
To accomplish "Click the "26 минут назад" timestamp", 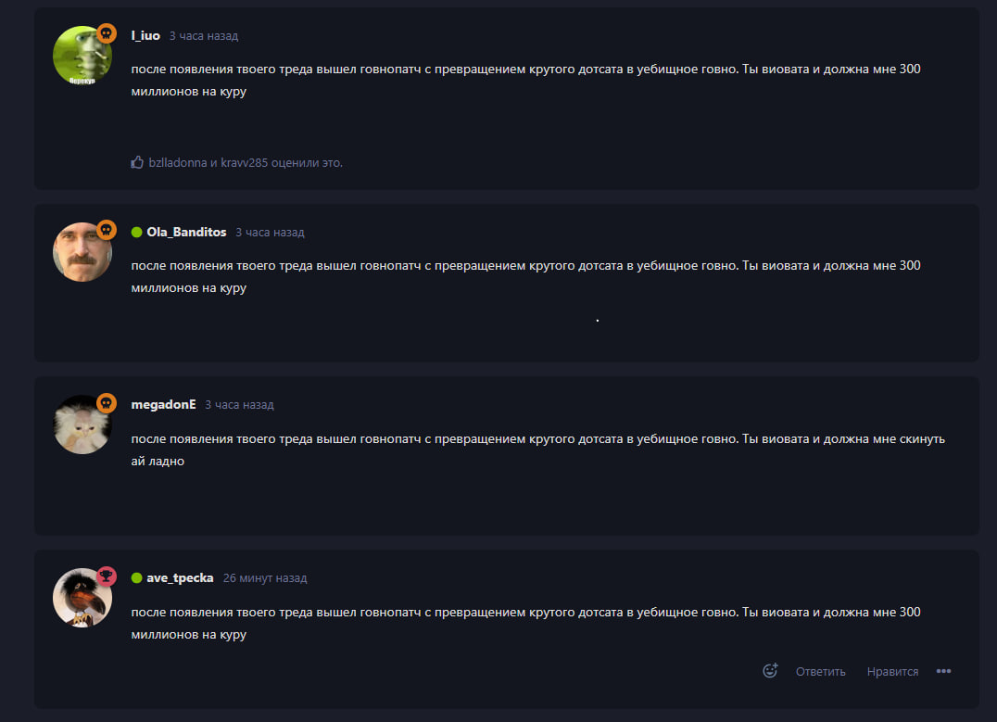I will [265, 577].
